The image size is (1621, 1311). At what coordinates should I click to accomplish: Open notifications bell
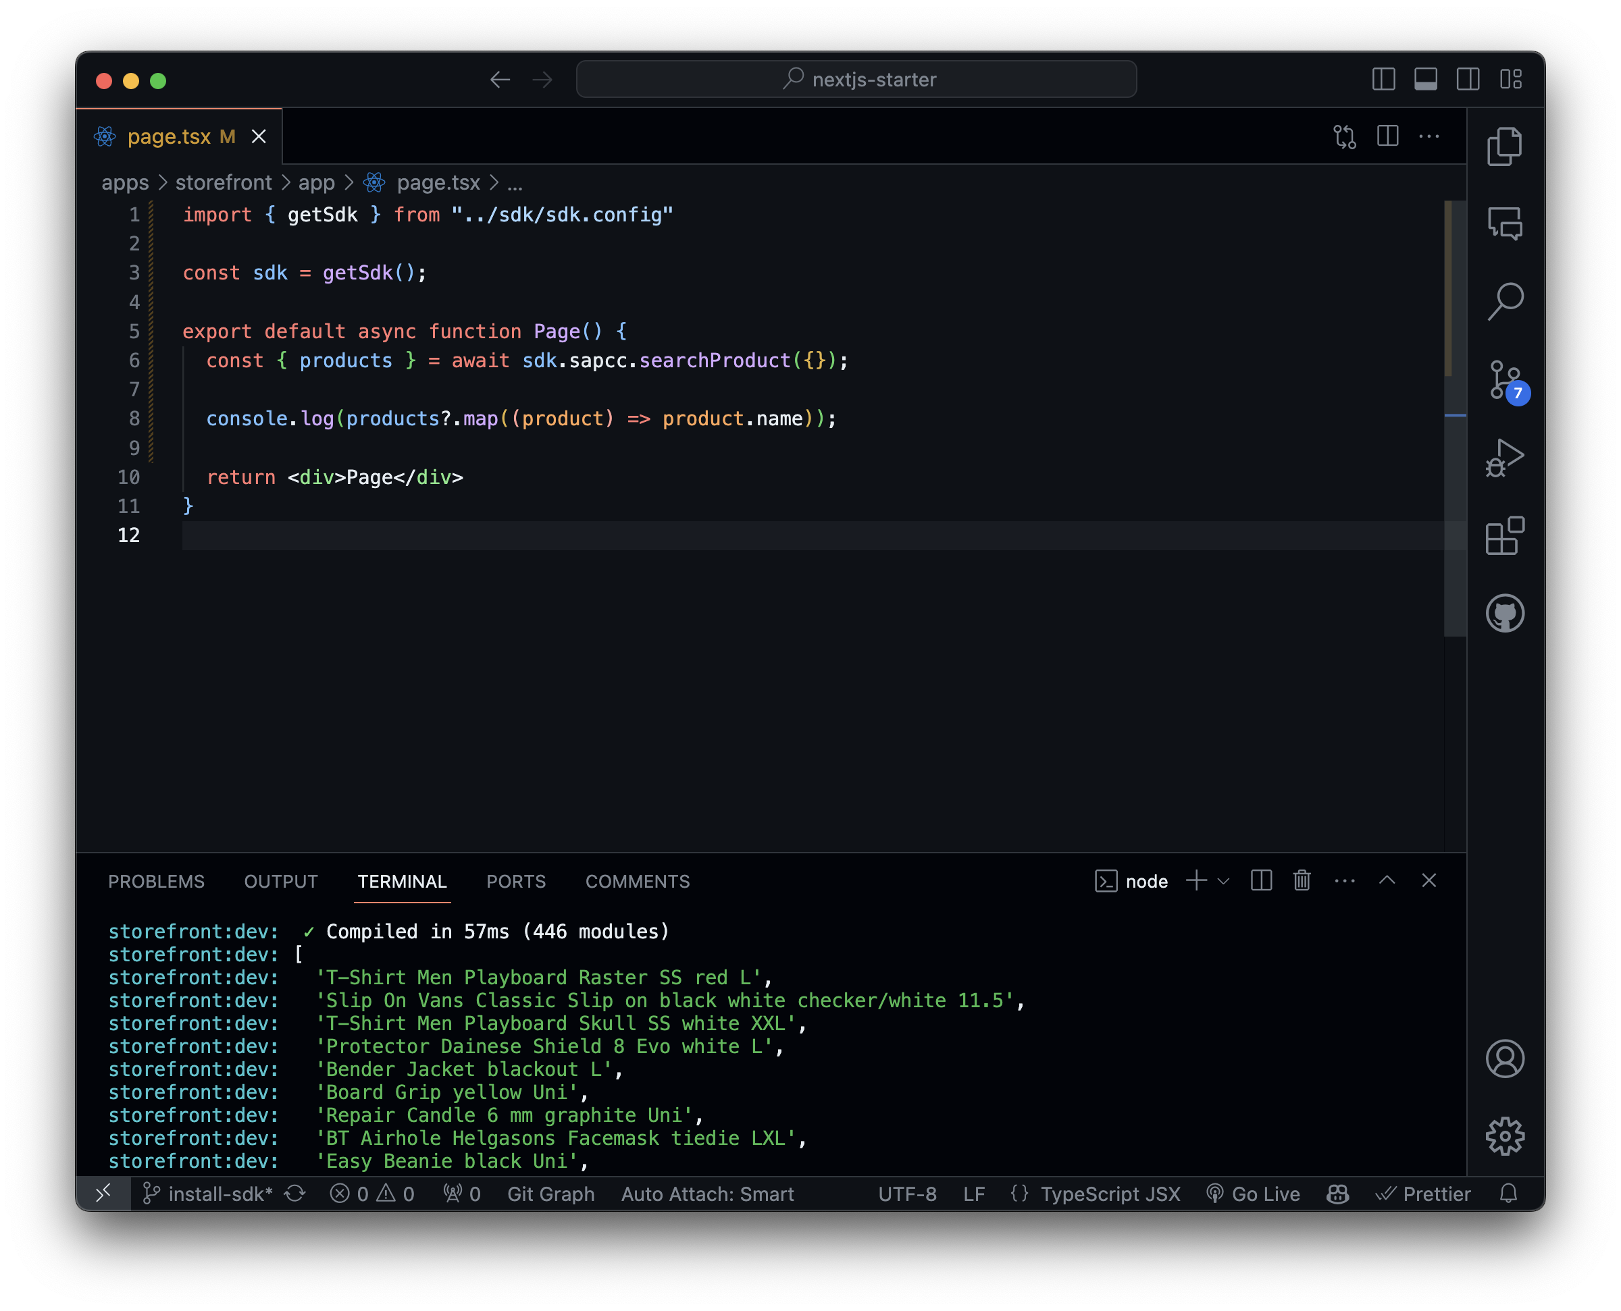[1508, 1194]
